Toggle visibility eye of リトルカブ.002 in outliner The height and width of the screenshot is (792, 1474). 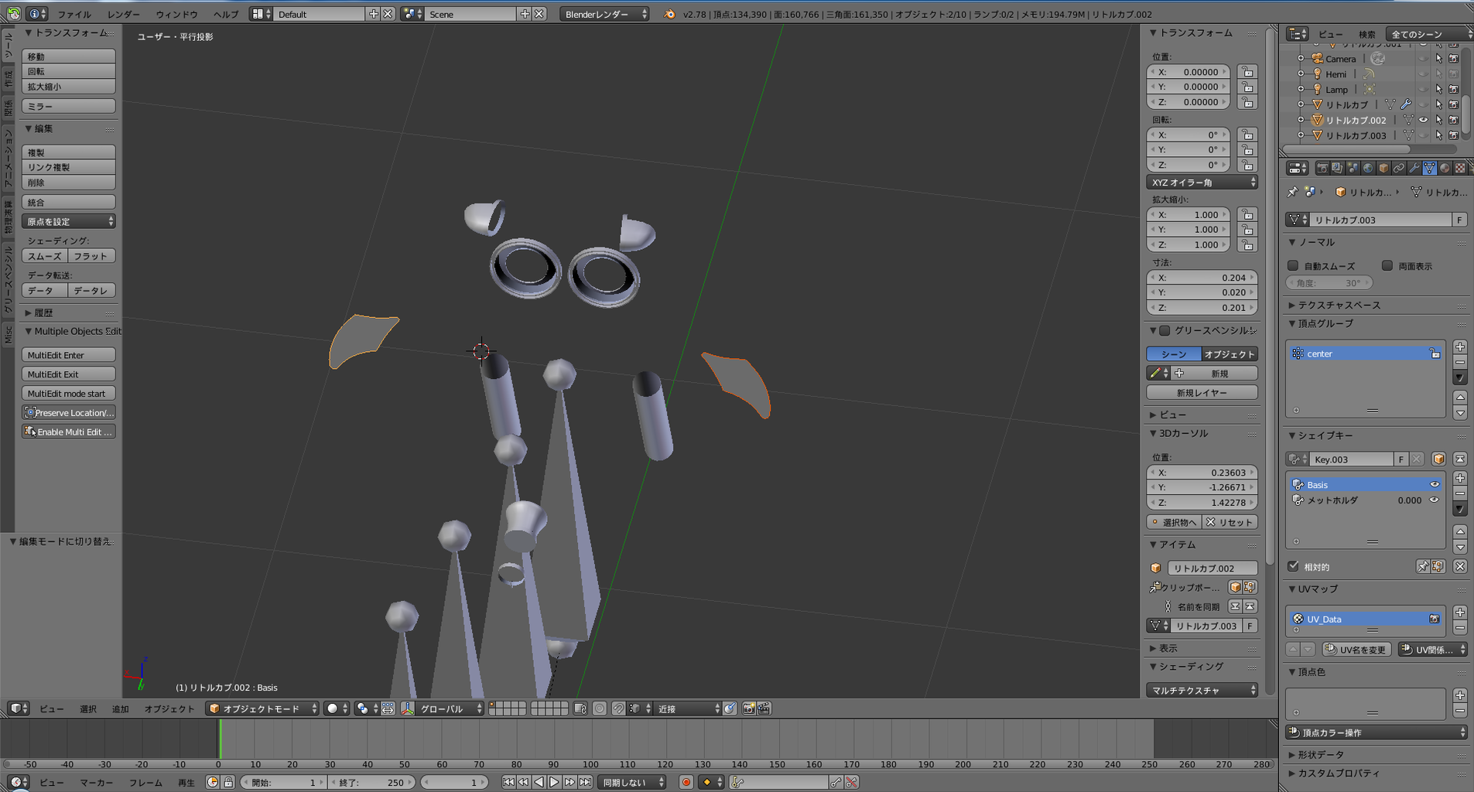(1423, 120)
